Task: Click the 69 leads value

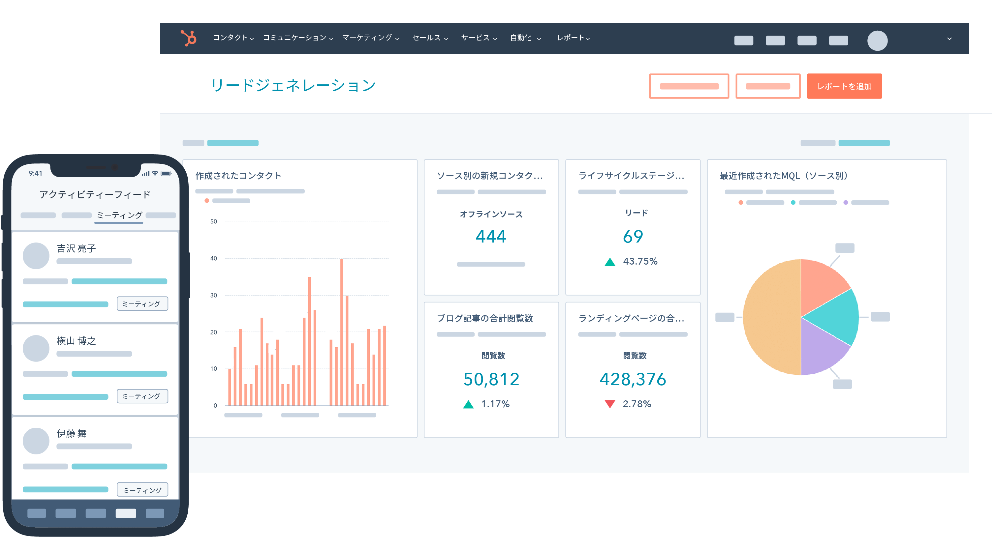Action: [633, 236]
